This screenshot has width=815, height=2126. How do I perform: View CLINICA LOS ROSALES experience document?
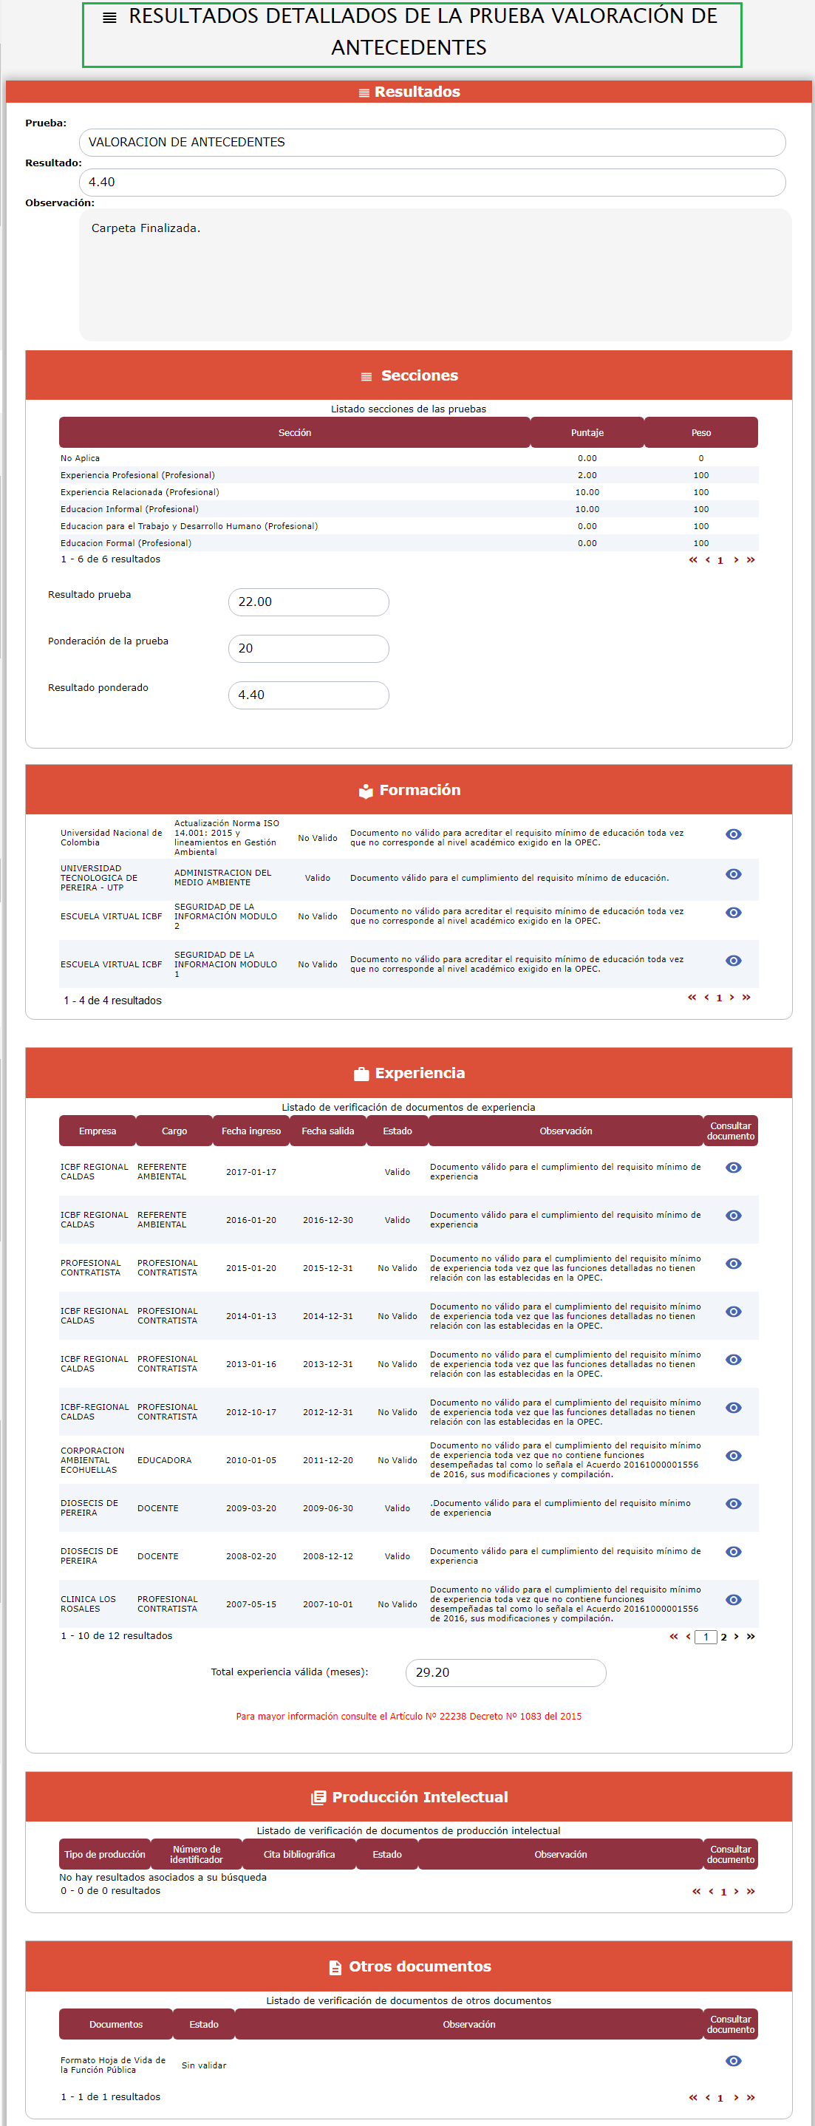click(x=732, y=1599)
